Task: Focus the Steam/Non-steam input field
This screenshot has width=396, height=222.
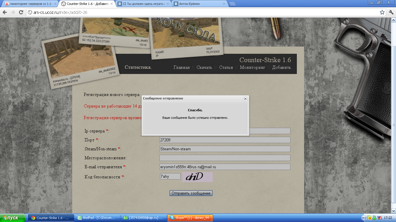Action: (225, 149)
